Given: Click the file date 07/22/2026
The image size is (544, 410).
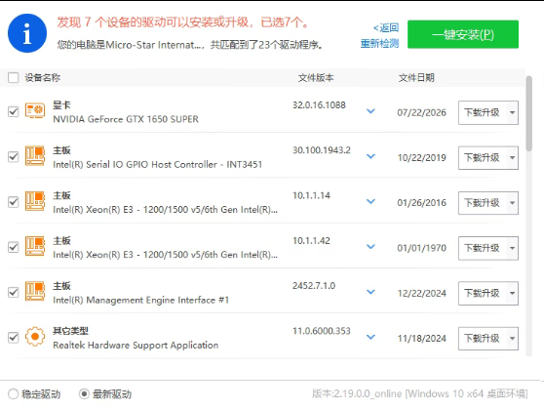Looking at the screenshot, I should (x=421, y=112).
